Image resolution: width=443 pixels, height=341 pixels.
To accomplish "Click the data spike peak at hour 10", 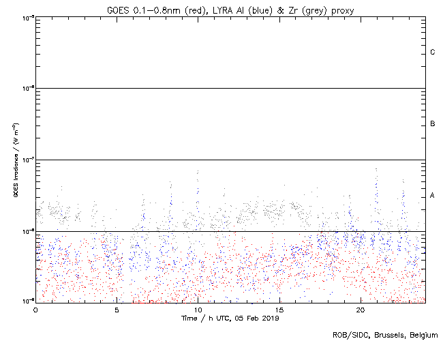I will coord(198,173).
